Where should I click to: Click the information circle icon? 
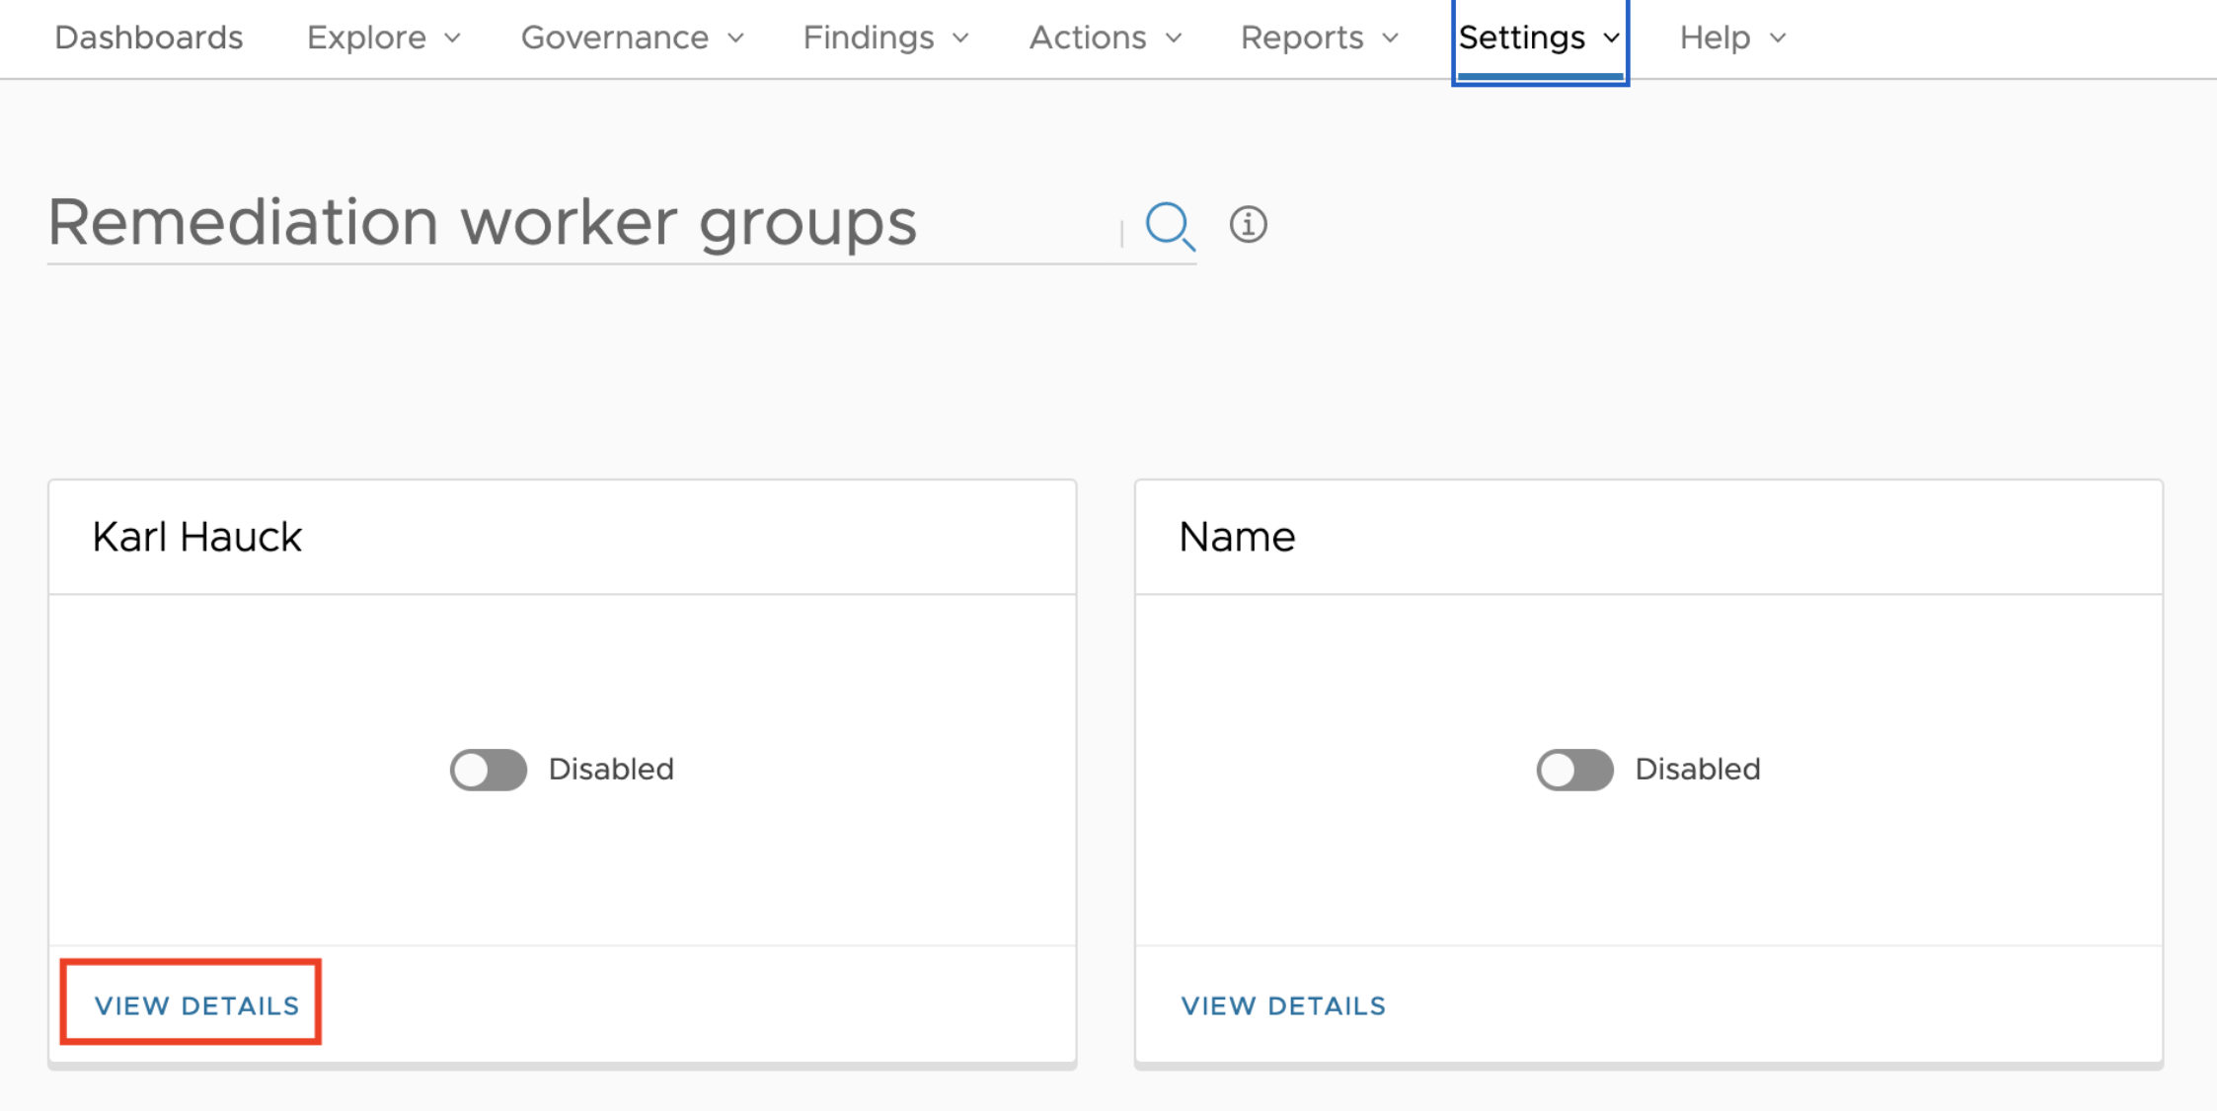coord(1248,225)
